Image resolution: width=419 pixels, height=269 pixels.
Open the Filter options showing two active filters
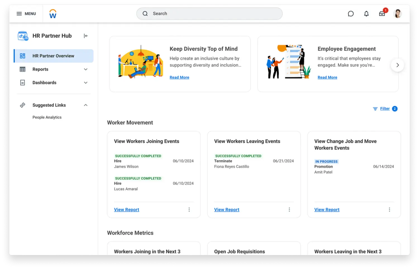(385, 108)
